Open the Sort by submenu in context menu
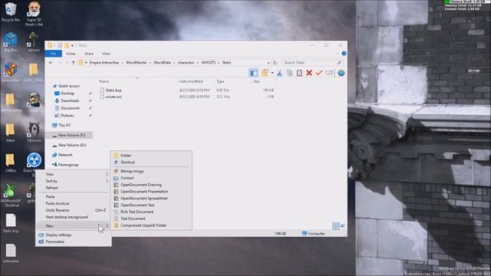Screen dimensions: 491x276 tap(74, 181)
